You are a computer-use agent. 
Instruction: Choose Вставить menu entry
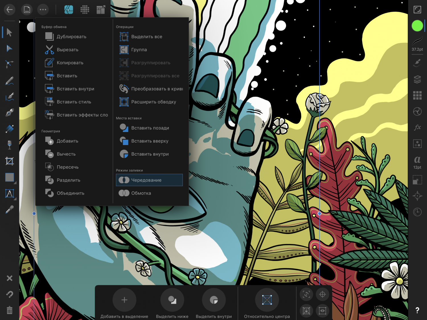(74, 76)
